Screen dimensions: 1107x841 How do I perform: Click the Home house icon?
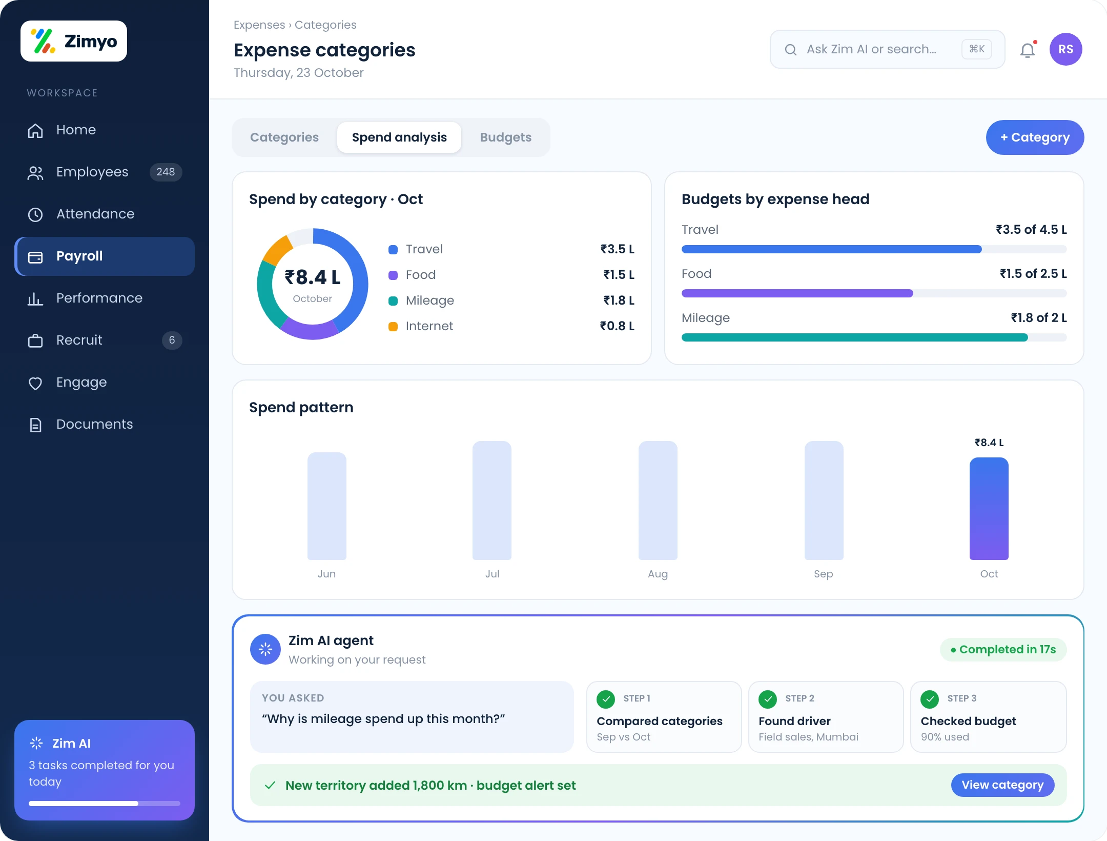pos(35,130)
